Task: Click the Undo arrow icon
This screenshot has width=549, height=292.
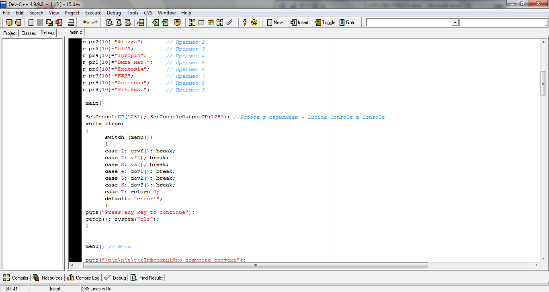Action: pos(85,22)
